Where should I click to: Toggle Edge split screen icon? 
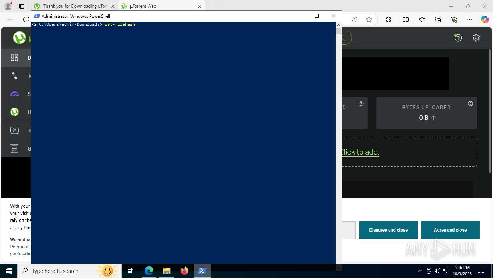click(406, 20)
